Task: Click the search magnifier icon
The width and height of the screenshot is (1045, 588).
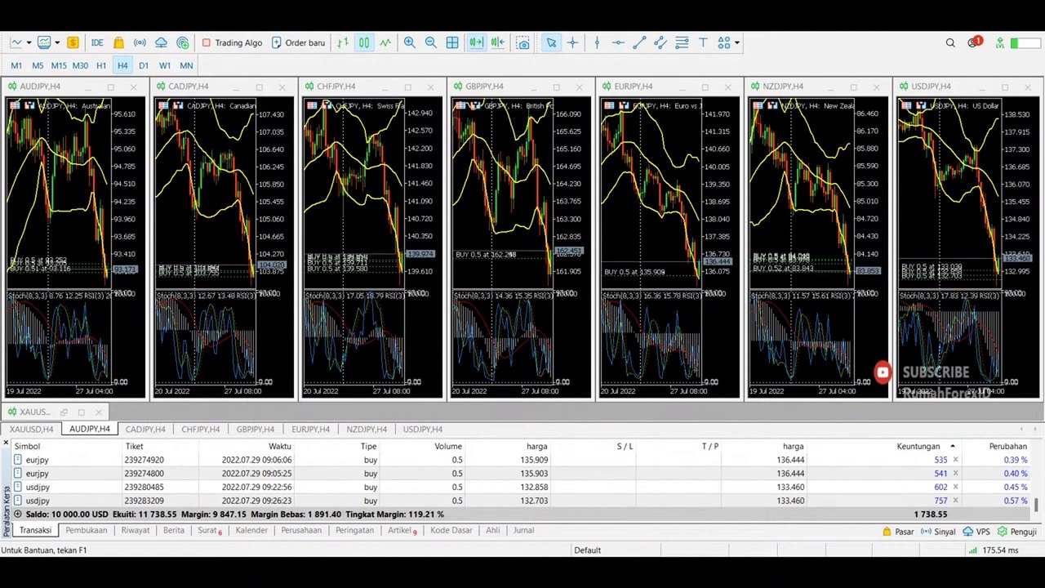Action: point(950,42)
